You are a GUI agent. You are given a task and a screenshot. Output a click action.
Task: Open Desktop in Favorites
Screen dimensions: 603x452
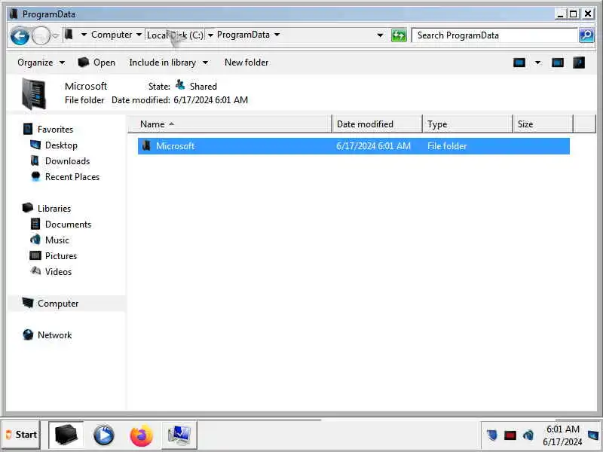(x=61, y=145)
